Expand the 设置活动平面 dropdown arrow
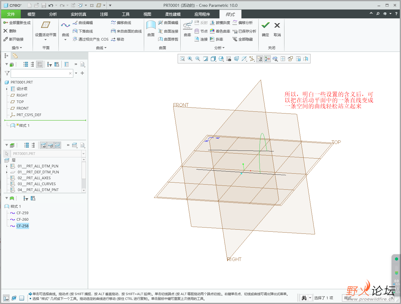This screenshot has width=401, height=304. (x=45, y=40)
